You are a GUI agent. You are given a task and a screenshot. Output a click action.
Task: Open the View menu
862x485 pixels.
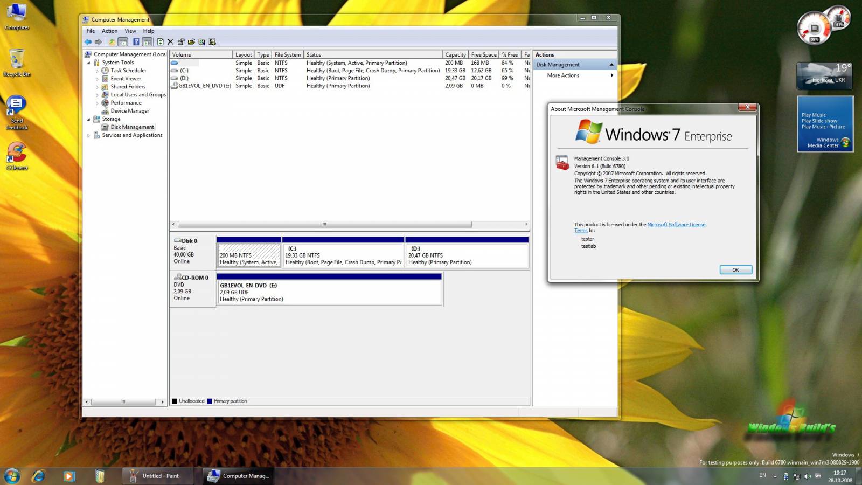click(x=130, y=31)
